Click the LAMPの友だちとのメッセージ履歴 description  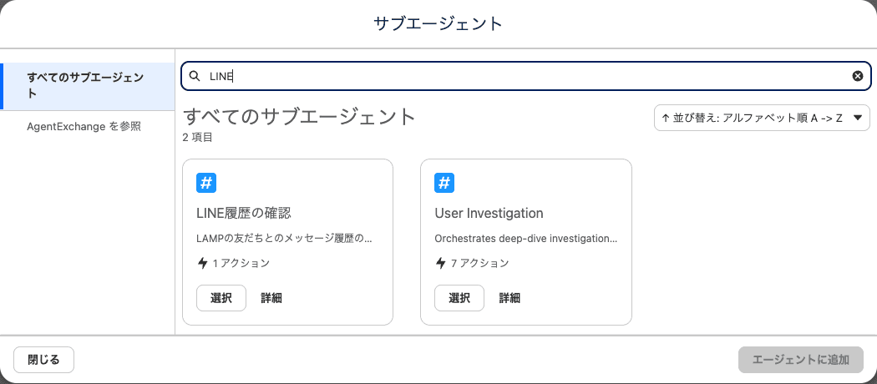(x=284, y=239)
